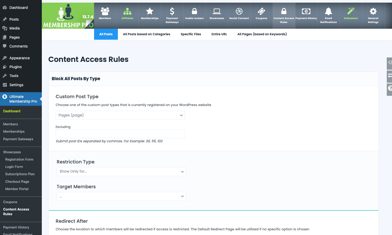Image resolution: width=392 pixels, height=235 pixels.
Task: Click the Posts pin icon in sidebar
Action: coord(5,19)
